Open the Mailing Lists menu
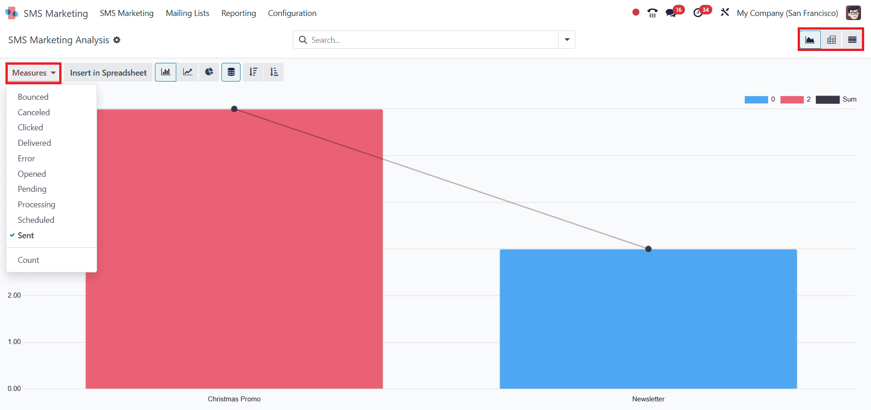The image size is (871, 410). 188,13
